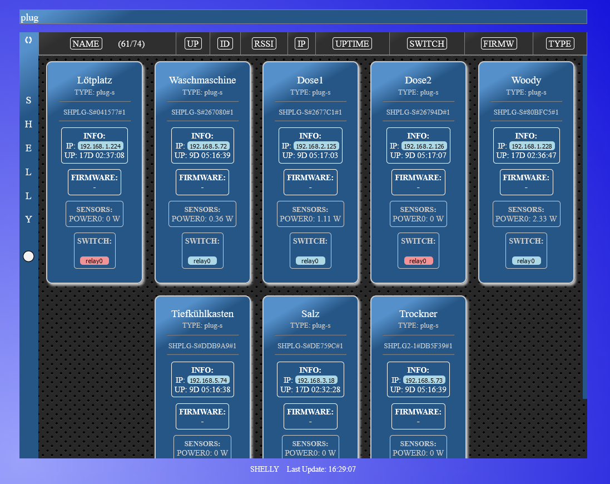Click the vertical scrollbar on the right edge
Image resolution: width=610 pixels, height=484 pixels.
coord(584,223)
